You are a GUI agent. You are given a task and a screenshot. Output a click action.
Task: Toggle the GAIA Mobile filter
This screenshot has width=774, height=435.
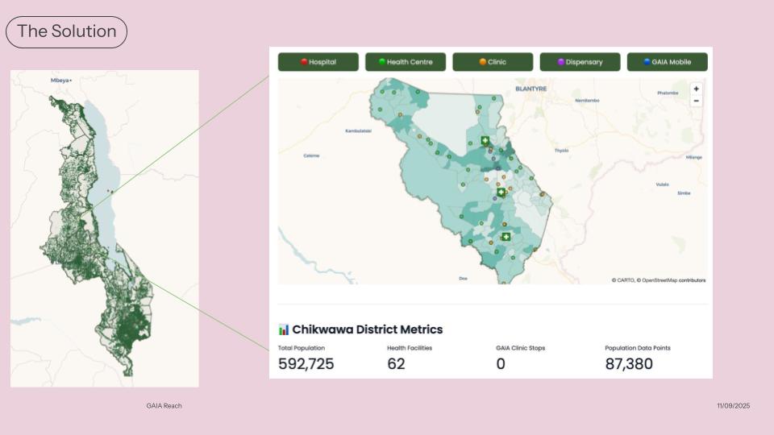point(668,62)
